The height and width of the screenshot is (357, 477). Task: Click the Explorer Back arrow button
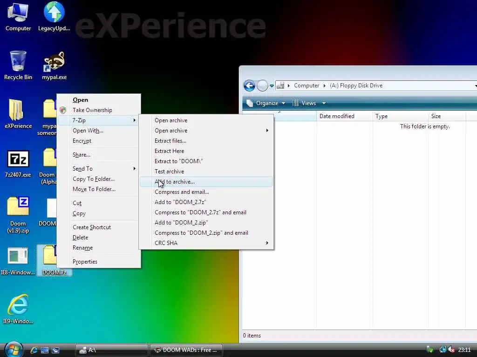(x=250, y=86)
